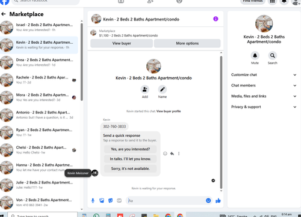Choose a GIF icon
The height and width of the screenshot is (217, 301).
[x=119, y=200]
